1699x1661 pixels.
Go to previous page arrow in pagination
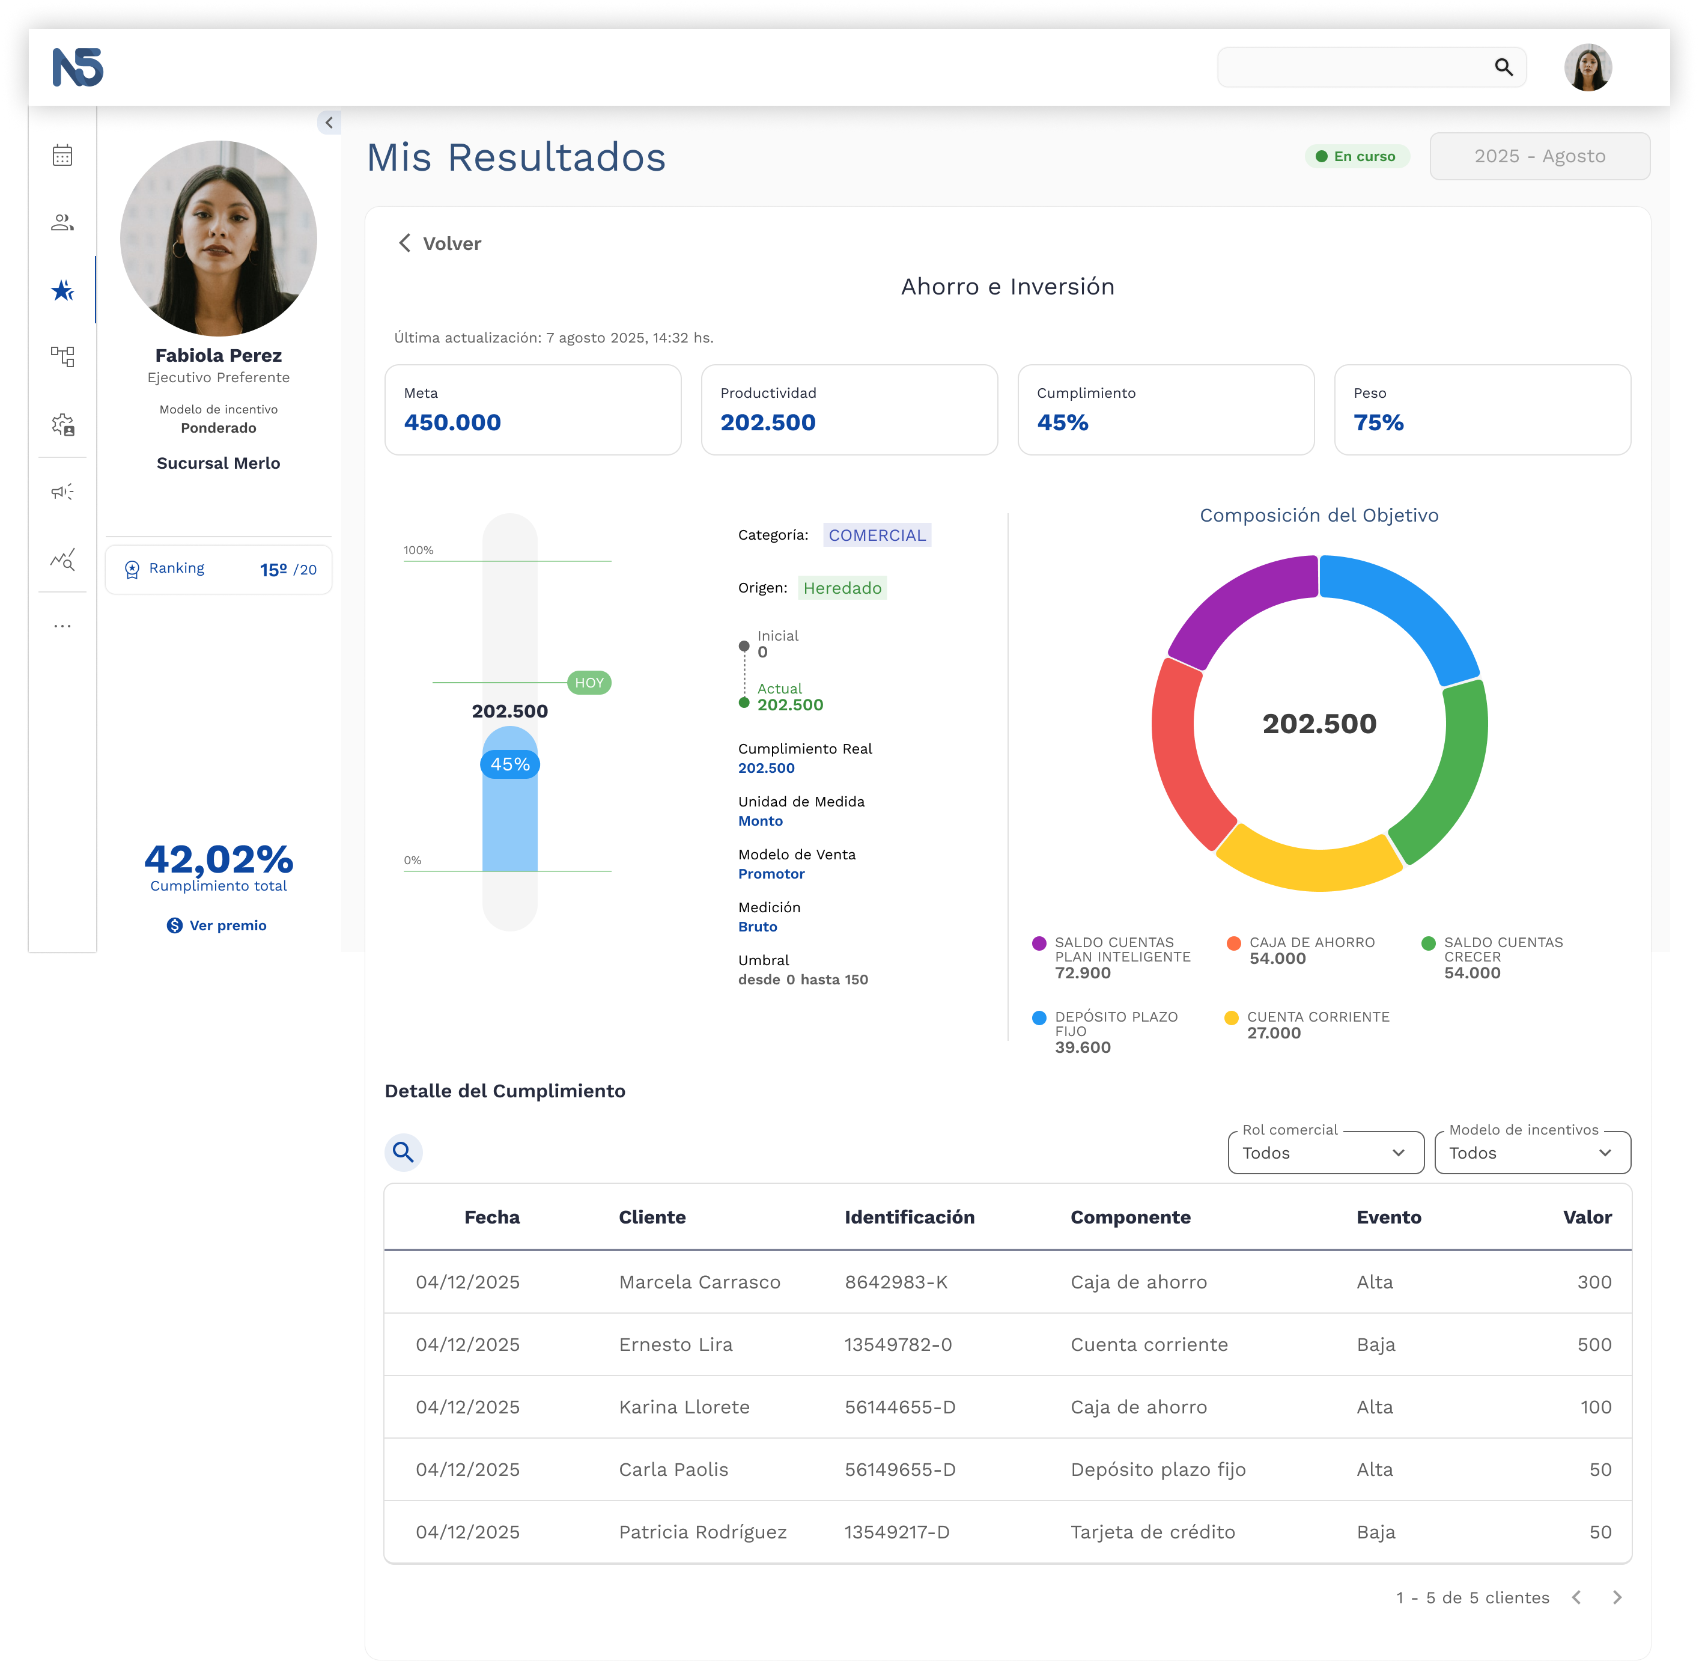(x=1576, y=1597)
